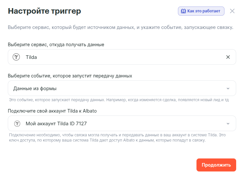The image size is (243, 177).
Task: Click the hint text under event dropdown
Action: click(119, 100)
